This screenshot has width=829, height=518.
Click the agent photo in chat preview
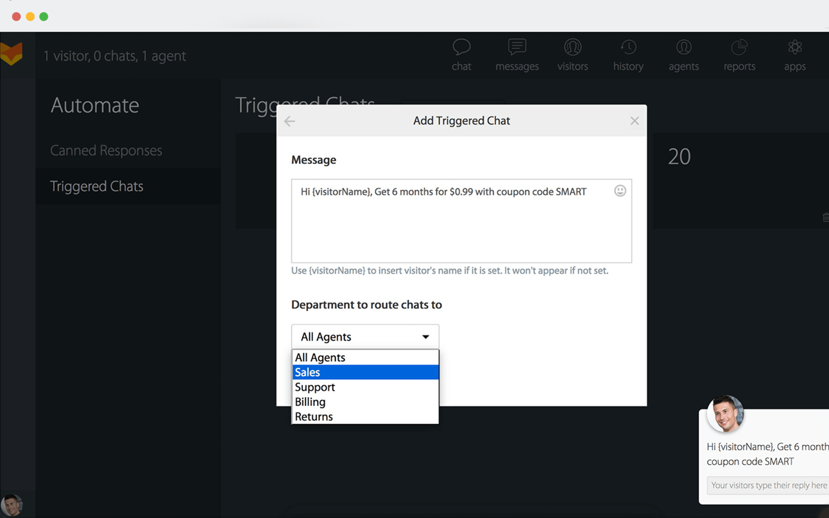(725, 414)
